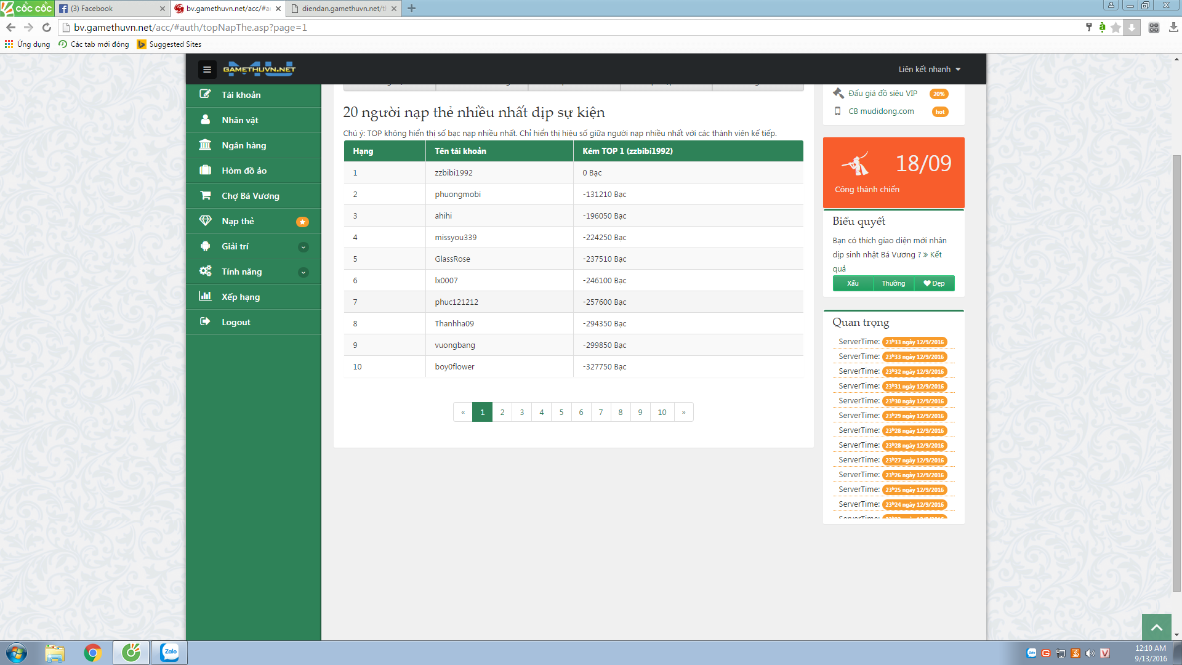
Task: Expand the Tính năng submenu
Action: click(x=303, y=272)
